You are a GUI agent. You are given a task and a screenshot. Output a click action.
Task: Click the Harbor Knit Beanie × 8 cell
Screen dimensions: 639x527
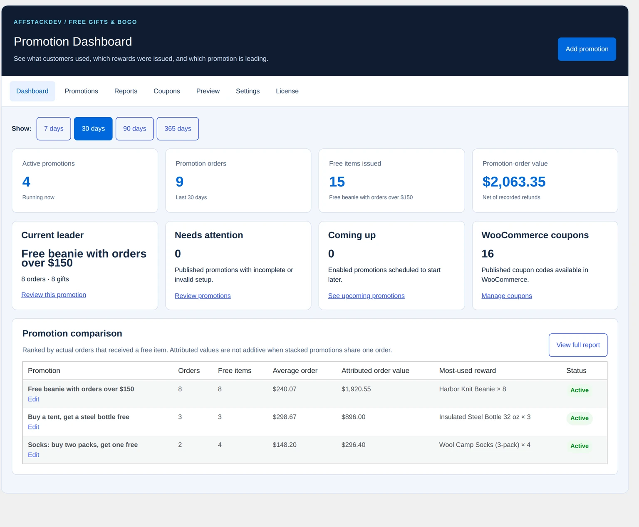[x=473, y=389]
